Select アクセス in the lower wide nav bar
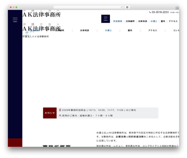The image size is (187, 158). click(153, 30)
